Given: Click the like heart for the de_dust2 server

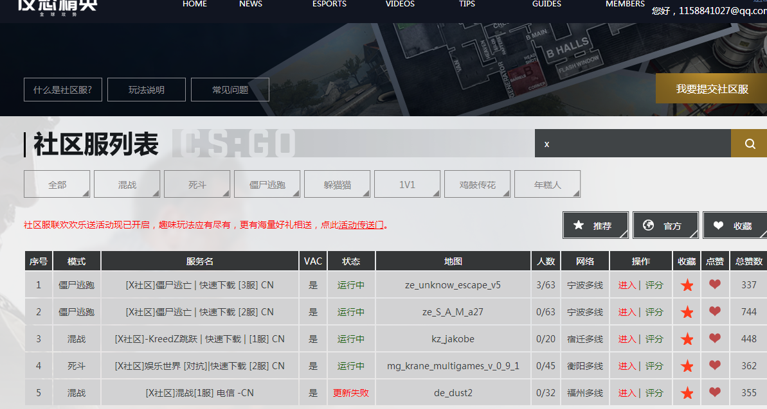Looking at the screenshot, I should (x=714, y=392).
